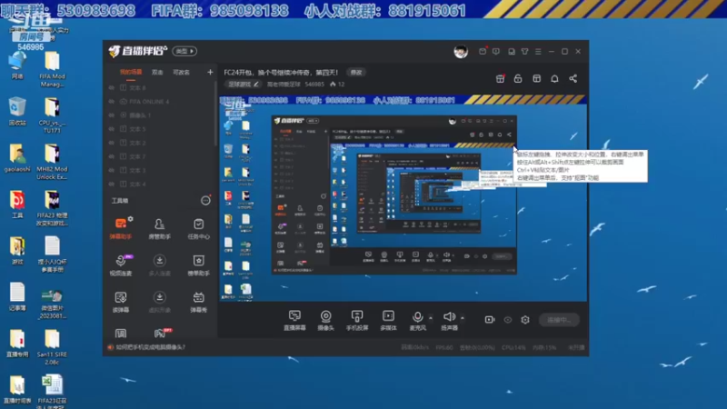Viewport: 727px width, 409px height.
Task: Click the layout panel icon above preview
Action: tap(536, 78)
